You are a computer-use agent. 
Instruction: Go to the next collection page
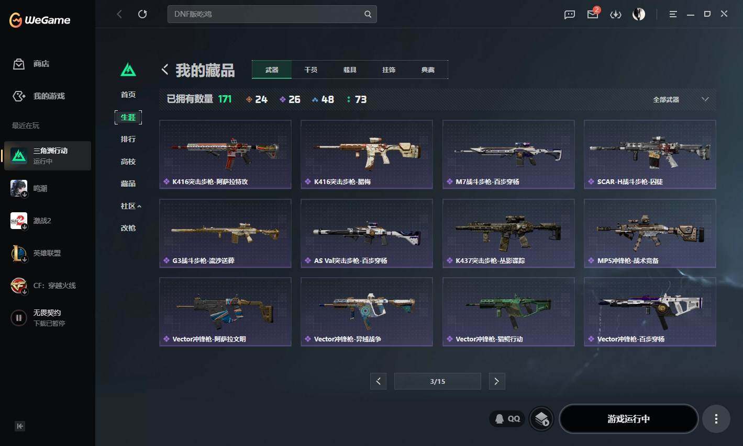click(496, 381)
